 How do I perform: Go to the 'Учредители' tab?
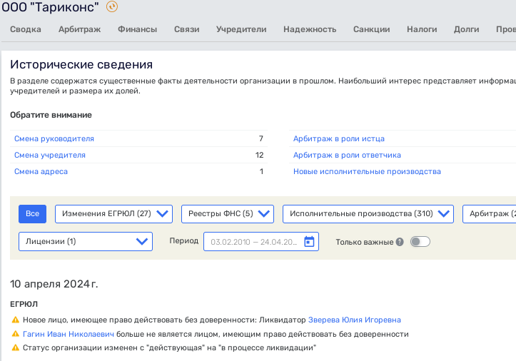[241, 29]
